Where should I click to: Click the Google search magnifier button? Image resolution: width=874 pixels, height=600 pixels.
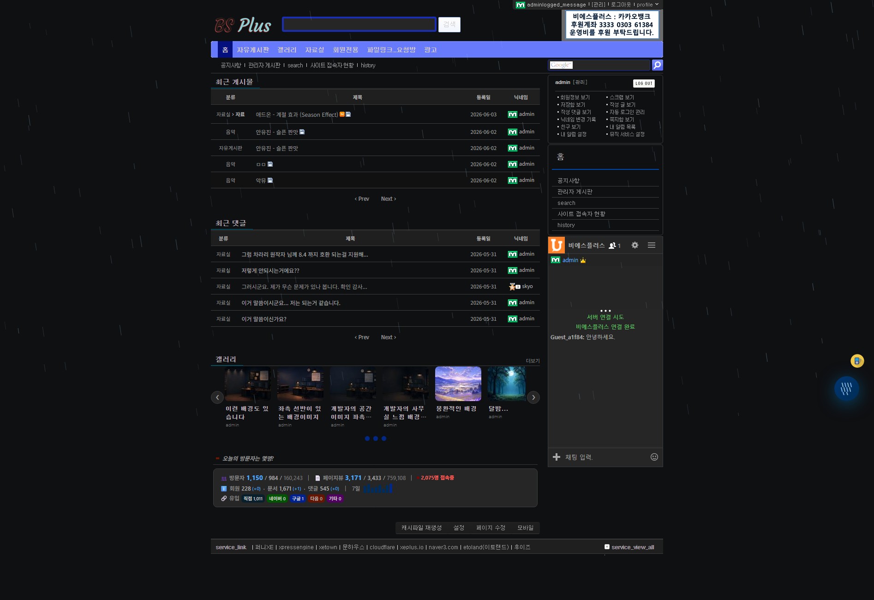(657, 65)
